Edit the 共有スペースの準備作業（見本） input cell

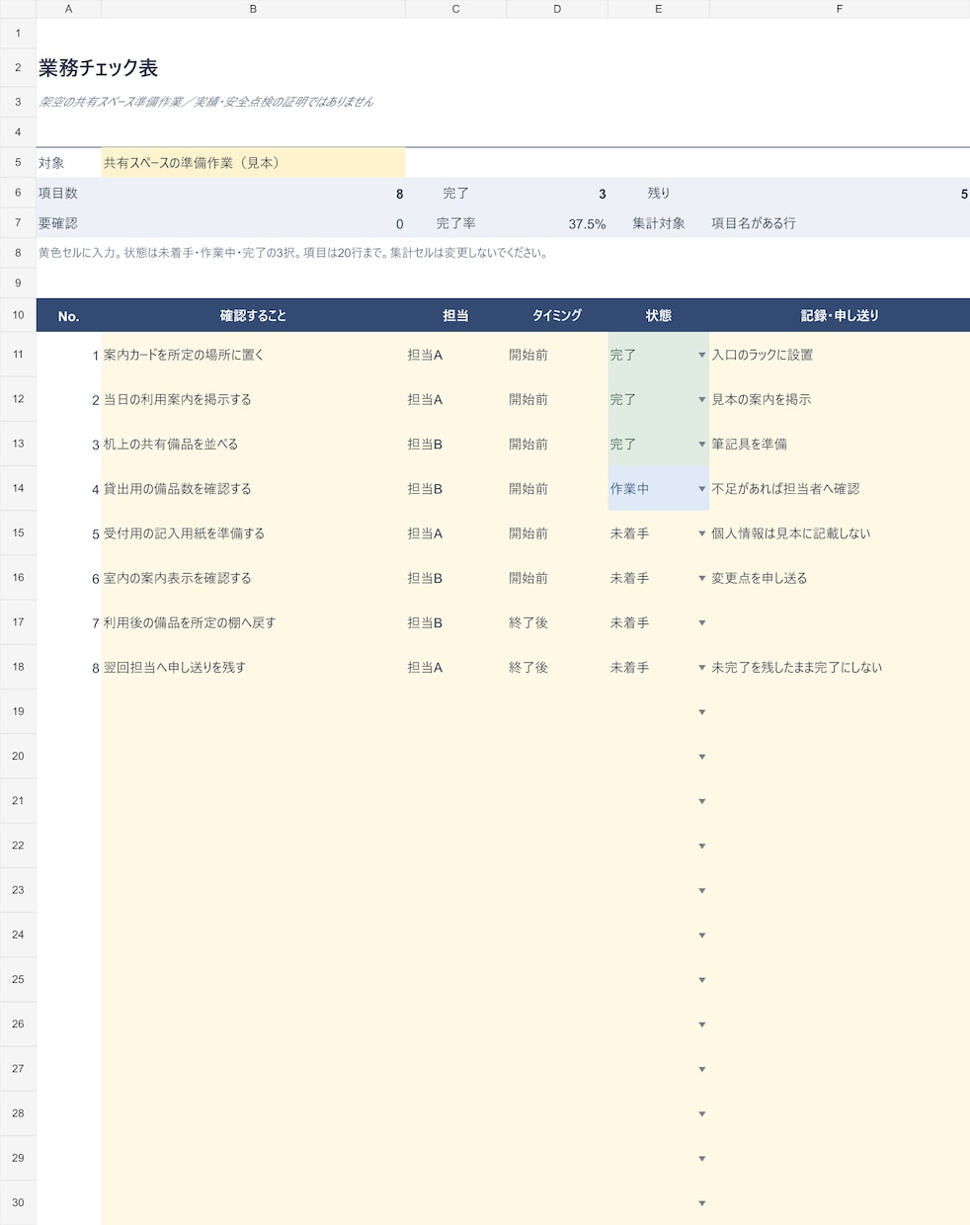pos(253,163)
